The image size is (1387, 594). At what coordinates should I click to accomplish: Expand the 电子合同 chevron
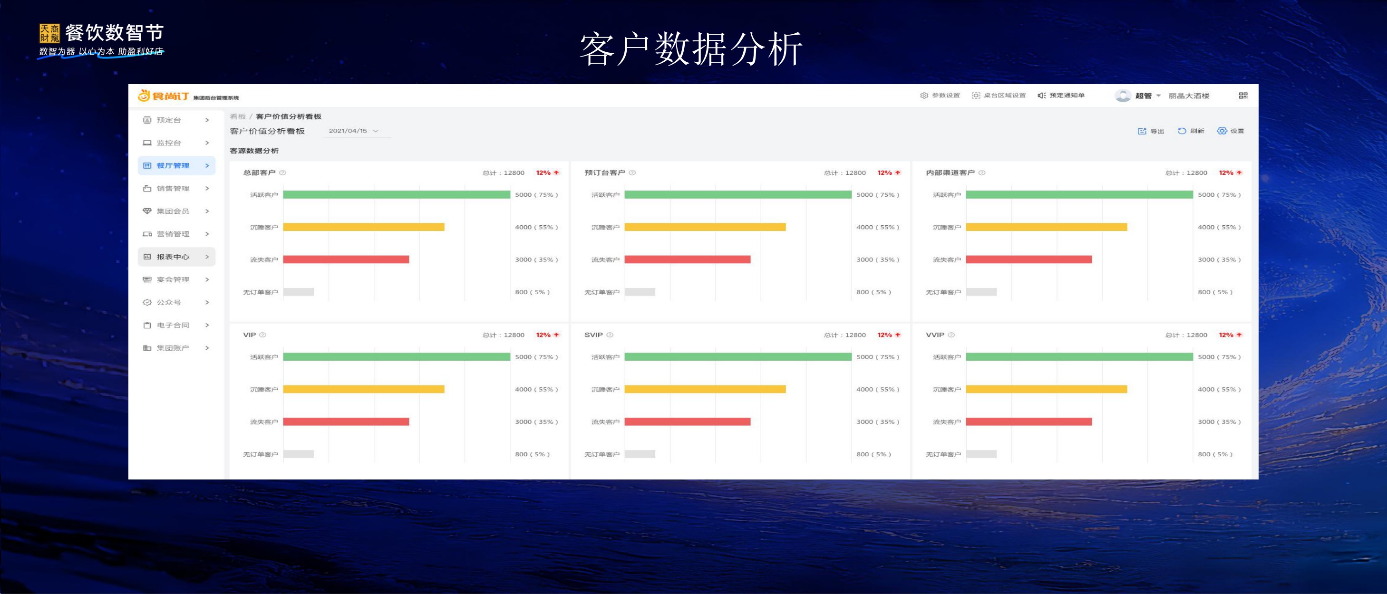tap(207, 325)
